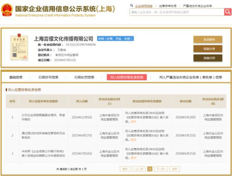232x176 pixels.
Task: Click row 3 listing reason text
Action: pyautogui.click(x=43, y=153)
